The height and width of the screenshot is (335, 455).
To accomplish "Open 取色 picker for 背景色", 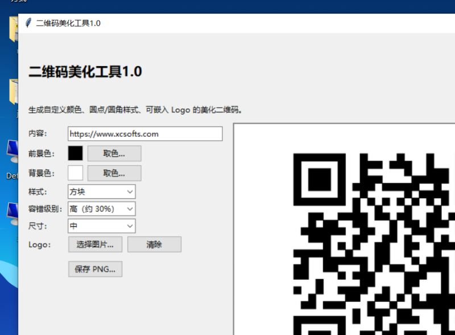I will 114,173.
